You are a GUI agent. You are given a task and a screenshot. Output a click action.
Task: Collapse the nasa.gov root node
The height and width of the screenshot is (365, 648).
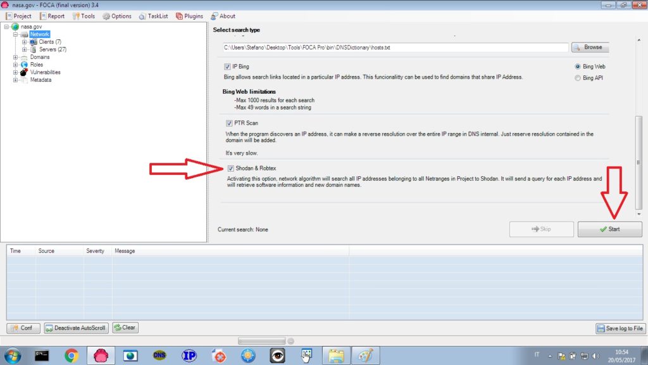click(x=6, y=27)
